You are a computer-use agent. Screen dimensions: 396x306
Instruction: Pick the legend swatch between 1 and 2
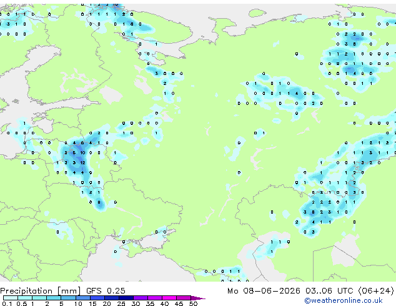pos(39,298)
